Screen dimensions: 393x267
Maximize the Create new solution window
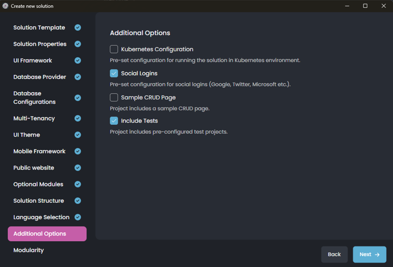(x=365, y=6)
